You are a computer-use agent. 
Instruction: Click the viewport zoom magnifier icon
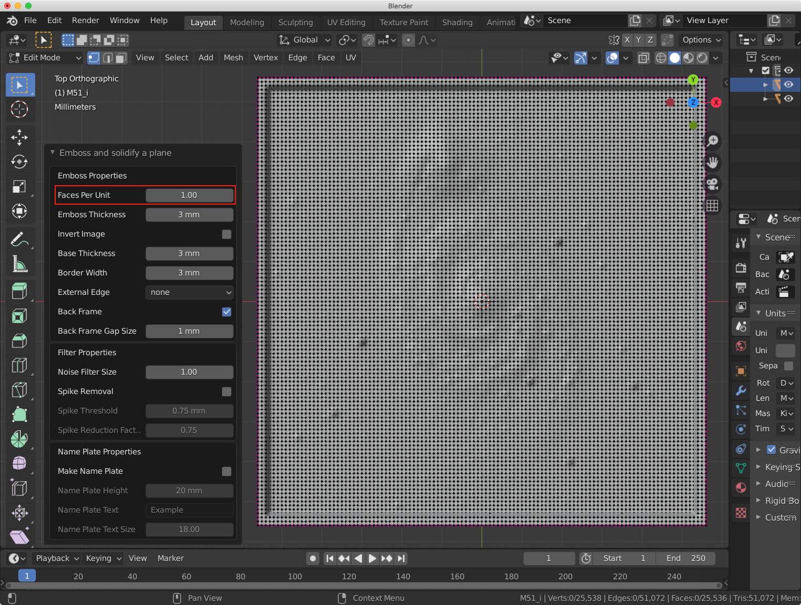tap(712, 141)
